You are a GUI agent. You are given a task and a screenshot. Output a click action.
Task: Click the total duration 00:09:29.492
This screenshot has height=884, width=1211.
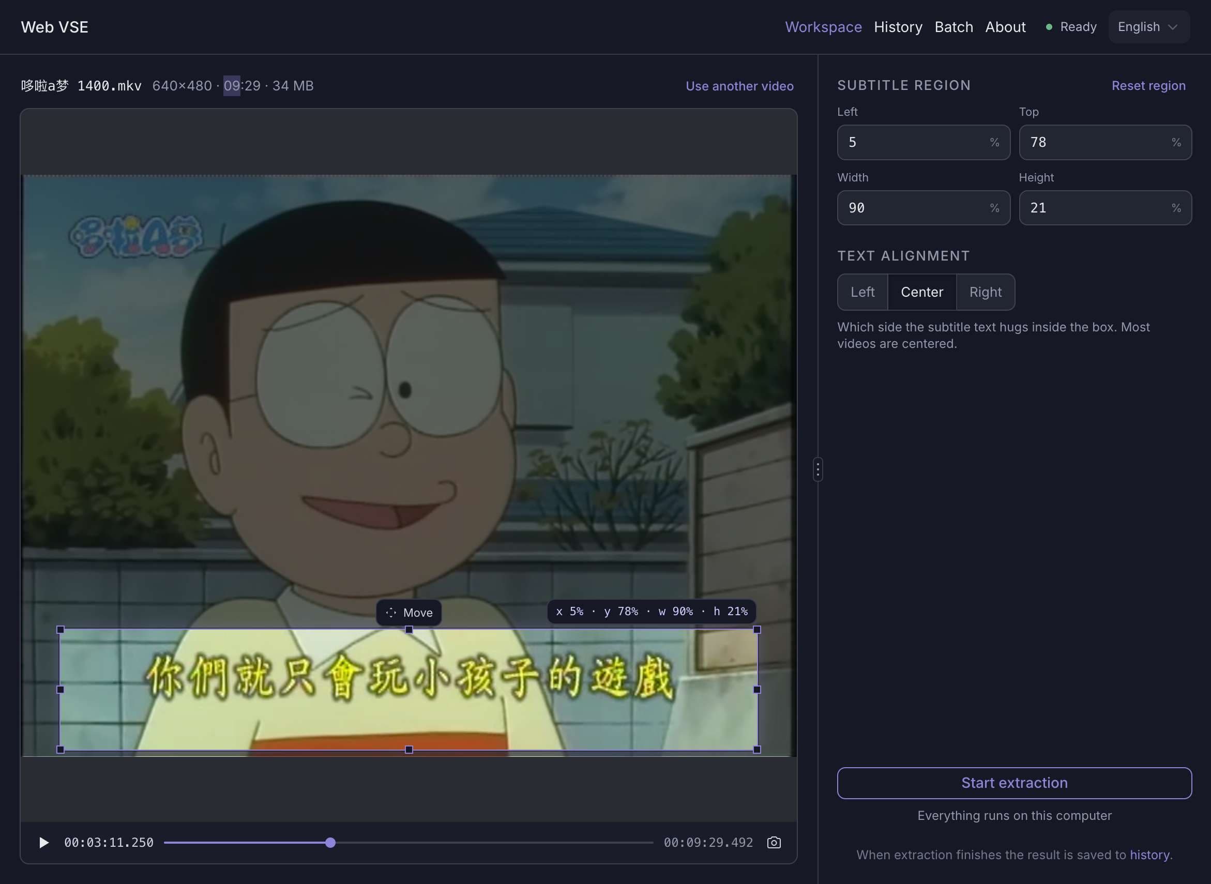[x=708, y=843]
